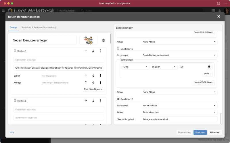Switch to Vorschau & Analyse (Trockenlauf) tab

point(39,27)
